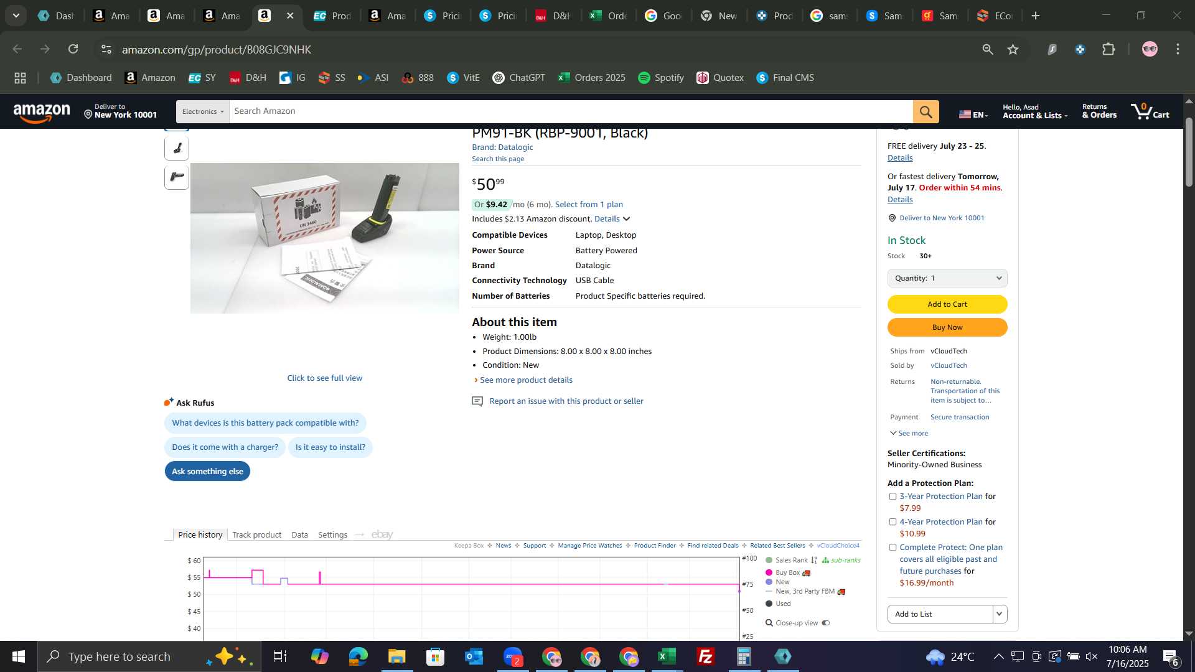Click Ask something else Rufus button
The height and width of the screenshot is (672, 1195).
[x=207, y=472]
